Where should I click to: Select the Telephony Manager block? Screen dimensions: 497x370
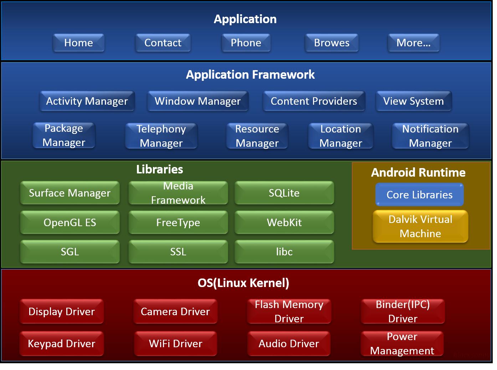(x=160, y=136)
